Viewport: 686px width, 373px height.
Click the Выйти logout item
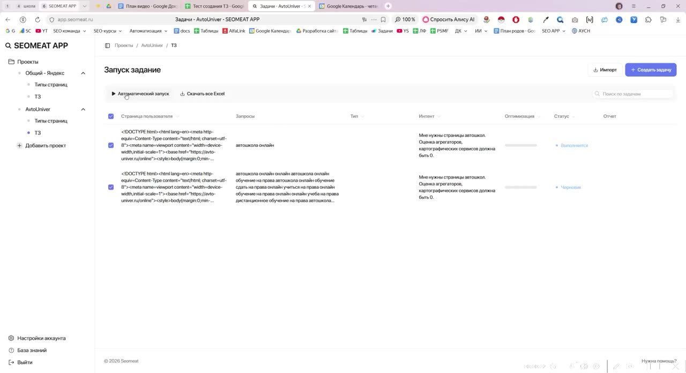coord(25,362)
